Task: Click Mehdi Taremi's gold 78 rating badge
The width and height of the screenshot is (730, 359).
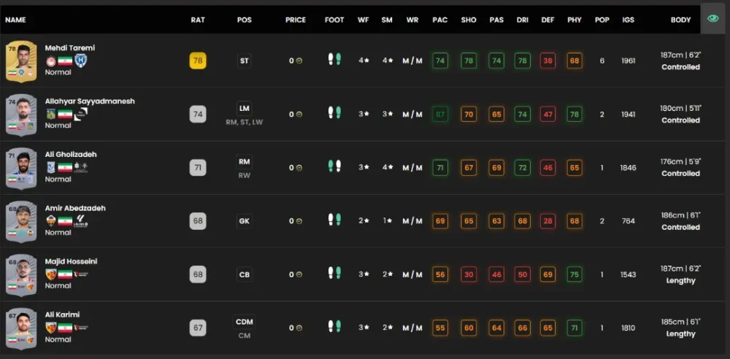Action: [197, 61]
